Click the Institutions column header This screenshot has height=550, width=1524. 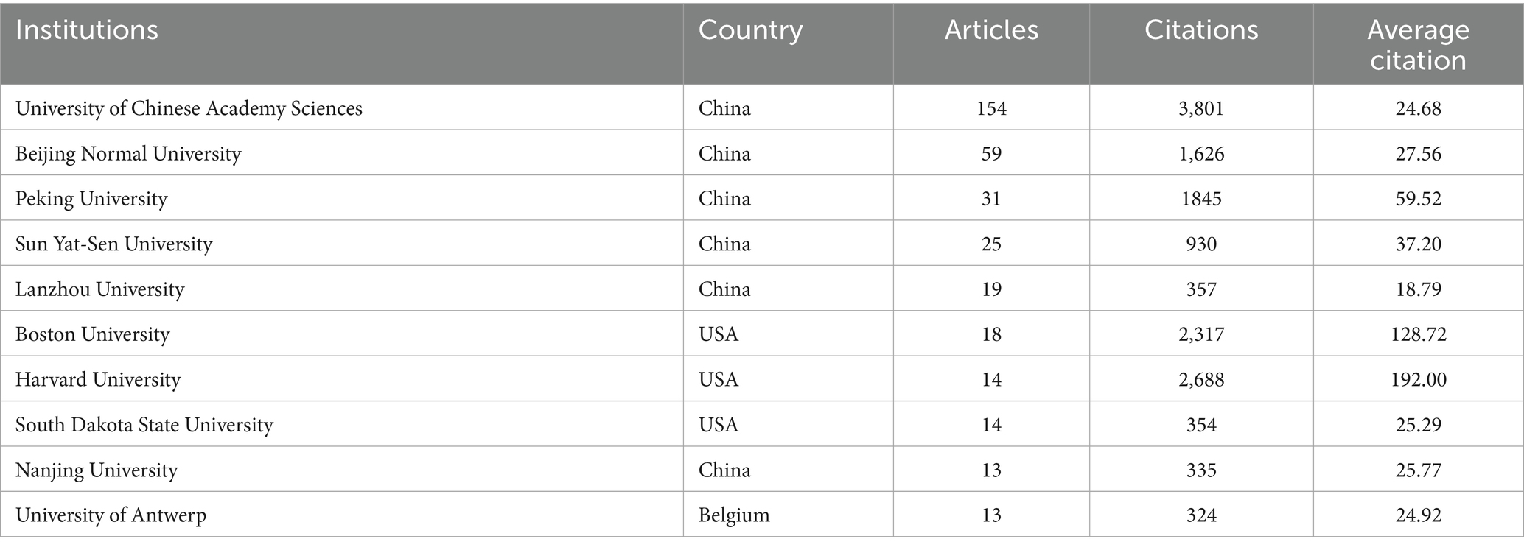pos(87,30)
